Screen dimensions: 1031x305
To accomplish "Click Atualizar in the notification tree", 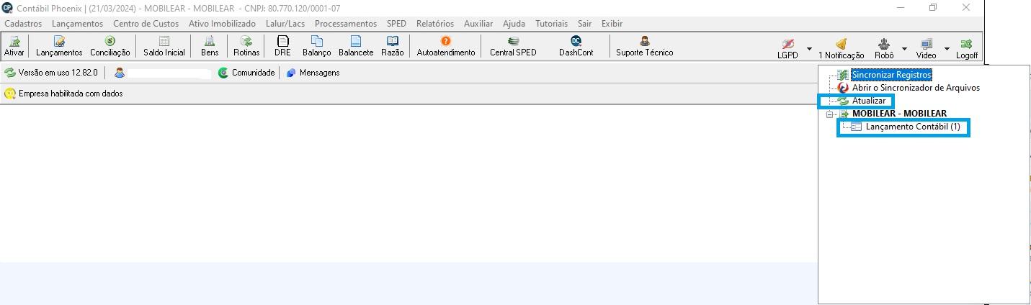I will pos(869,101).
